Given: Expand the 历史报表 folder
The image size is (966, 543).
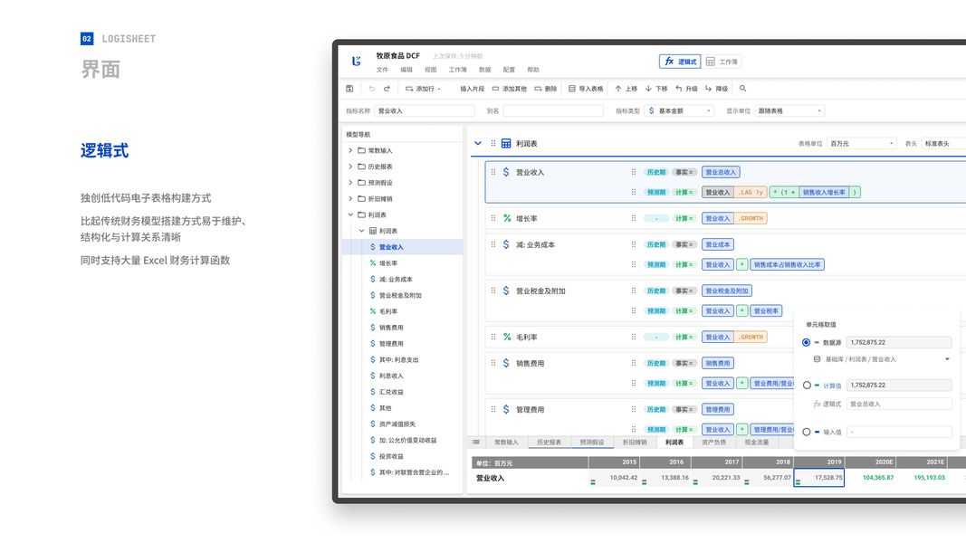Looking at the screenshot, I should [350, 167].
